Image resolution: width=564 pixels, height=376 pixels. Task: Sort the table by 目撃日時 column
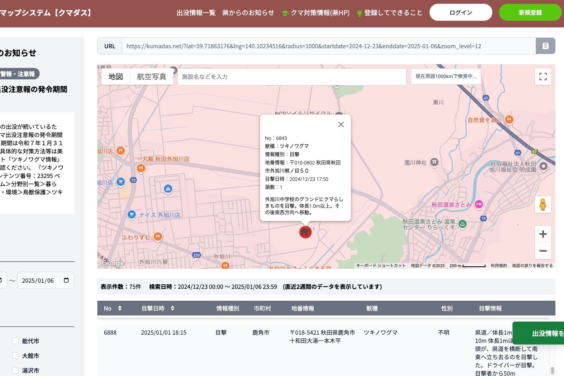point(172,308)
